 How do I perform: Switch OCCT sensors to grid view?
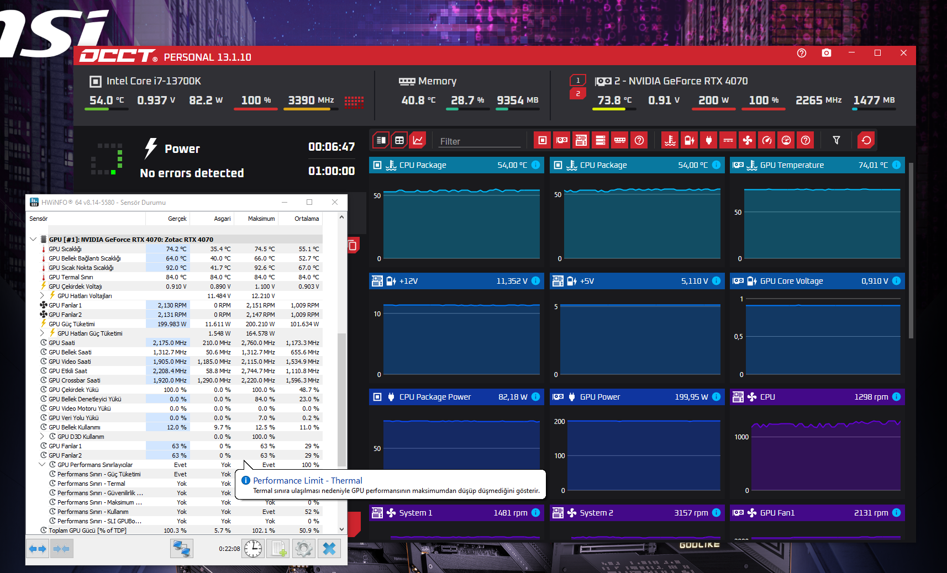click(x=399, y=140)
